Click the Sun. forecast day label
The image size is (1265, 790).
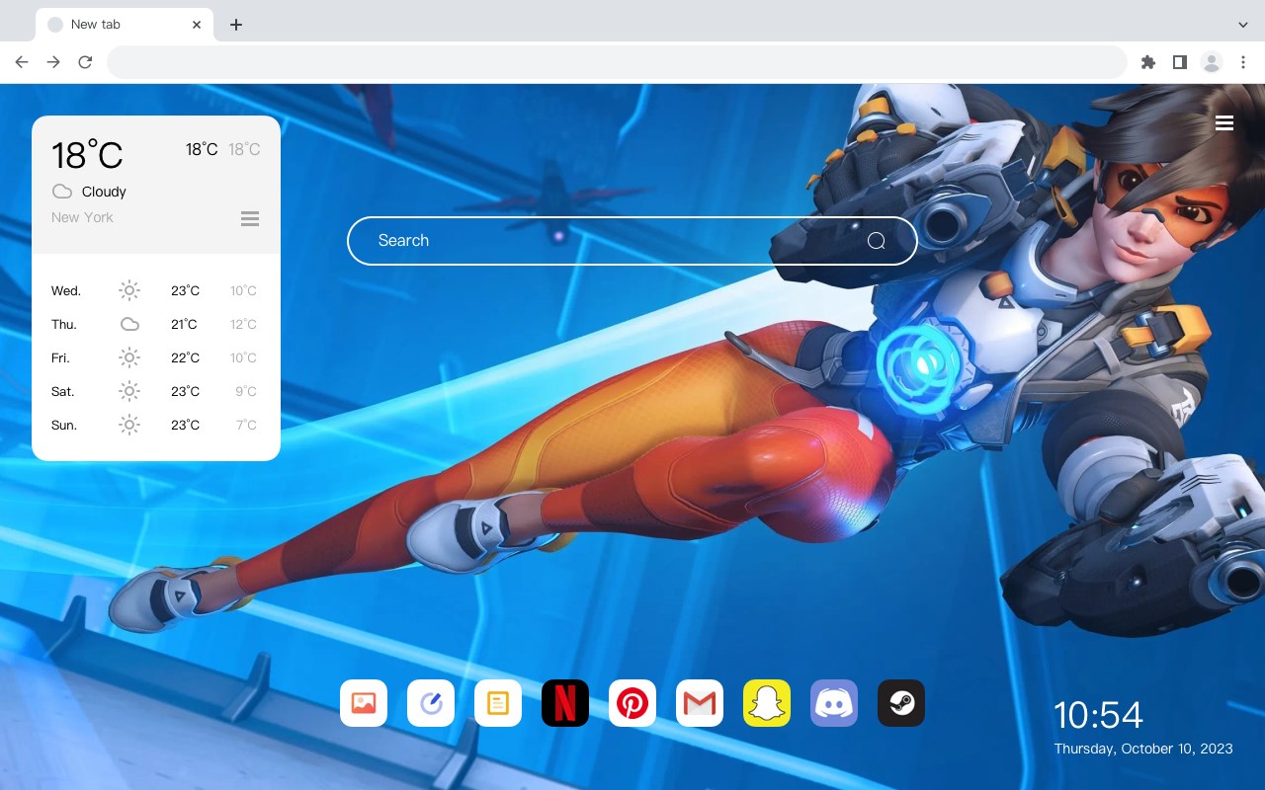64,426
